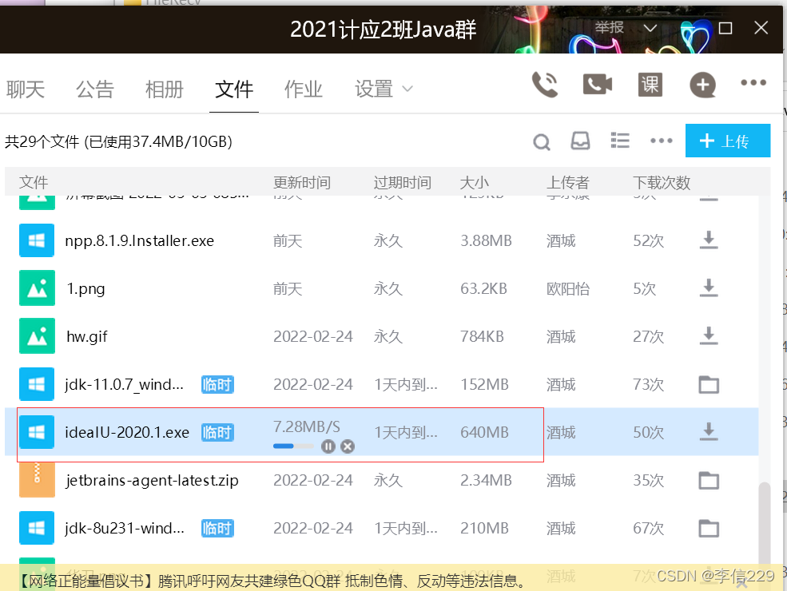Click uploader 欧阳怡 on 1.png row
This screenshot has height=591, width=787.
pyautogui.click(x=567, y=289)
